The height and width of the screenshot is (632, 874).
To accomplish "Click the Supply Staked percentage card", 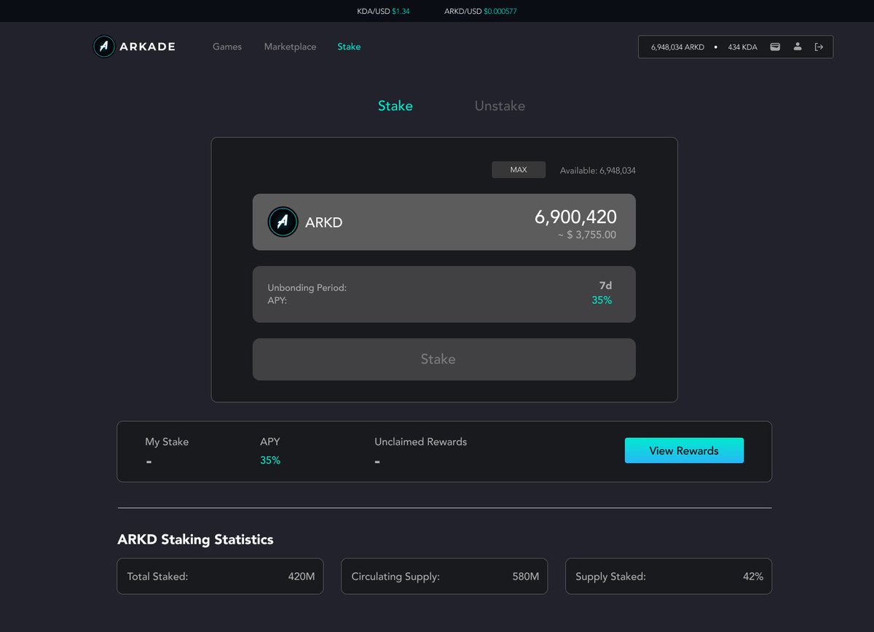I will [x=668, y=576].
